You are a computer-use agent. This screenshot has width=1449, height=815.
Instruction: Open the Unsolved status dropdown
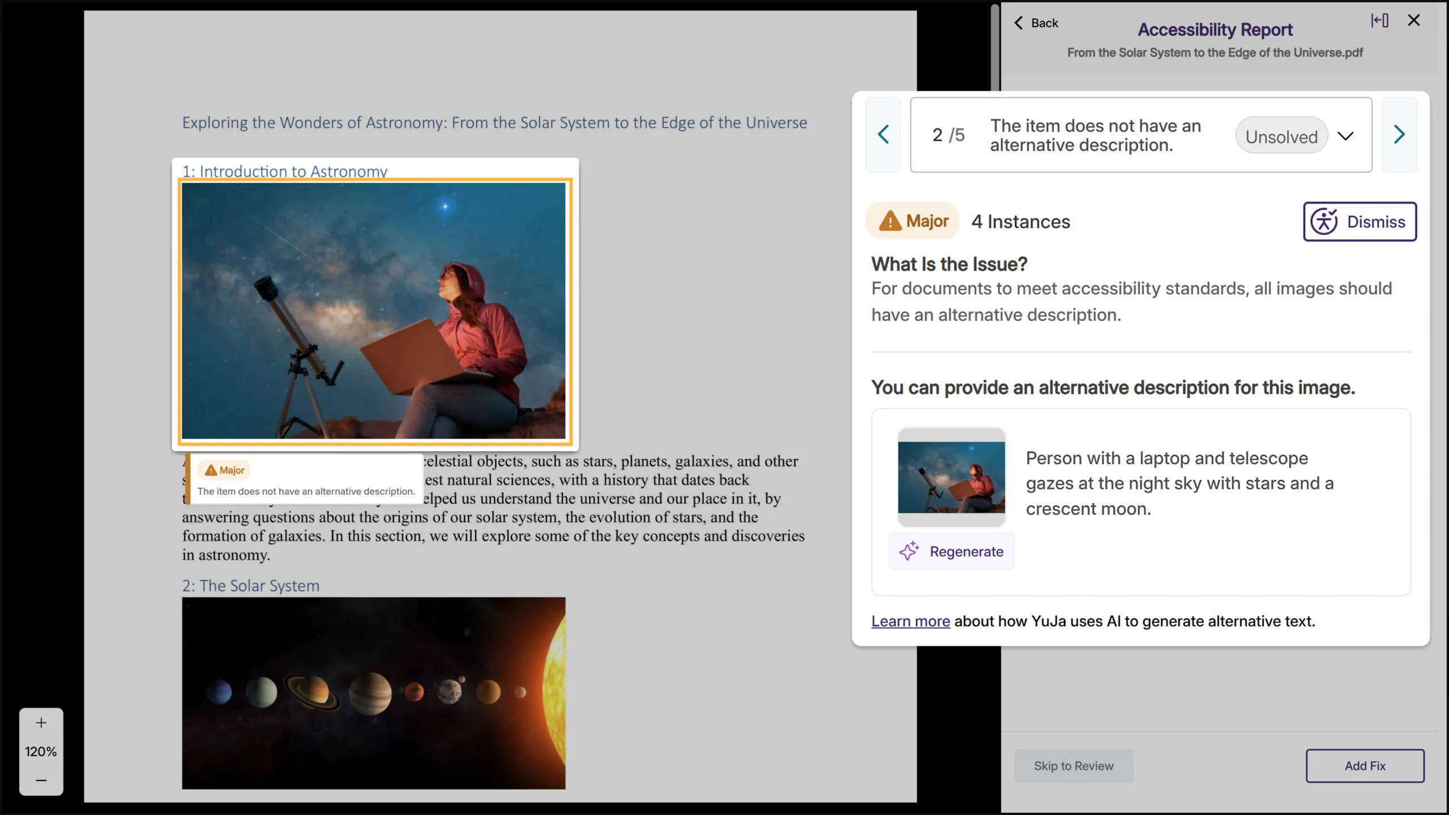[1281, 135]
